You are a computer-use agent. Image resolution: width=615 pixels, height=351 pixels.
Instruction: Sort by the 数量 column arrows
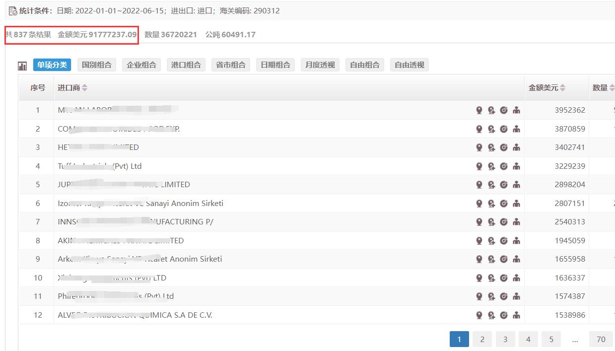tap(612, 88)
